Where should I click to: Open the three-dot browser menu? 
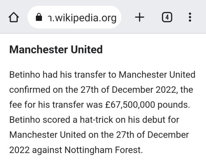(x=190, y=17)
